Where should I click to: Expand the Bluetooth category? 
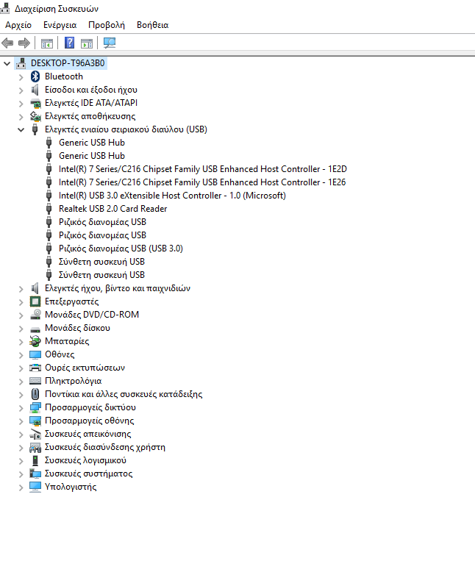(21, 77)
